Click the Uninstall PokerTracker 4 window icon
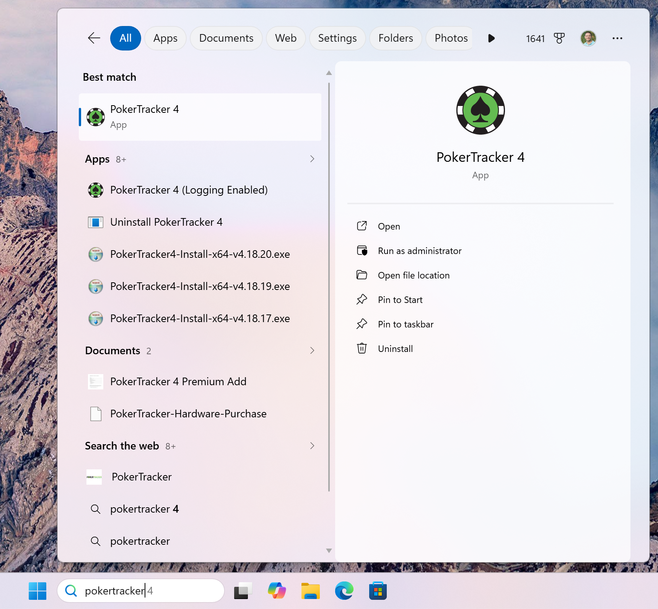 coord(96,222)
